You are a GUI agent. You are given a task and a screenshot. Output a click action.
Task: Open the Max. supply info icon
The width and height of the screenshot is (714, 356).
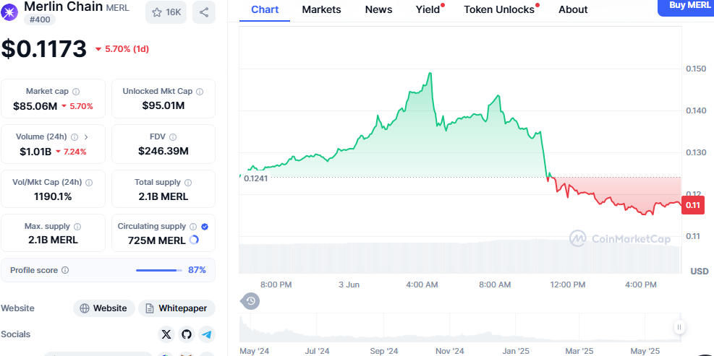click(x=77, y=227)
